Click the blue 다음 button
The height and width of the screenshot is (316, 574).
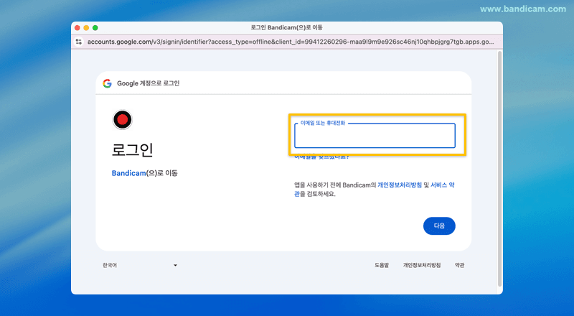(439, 226)
